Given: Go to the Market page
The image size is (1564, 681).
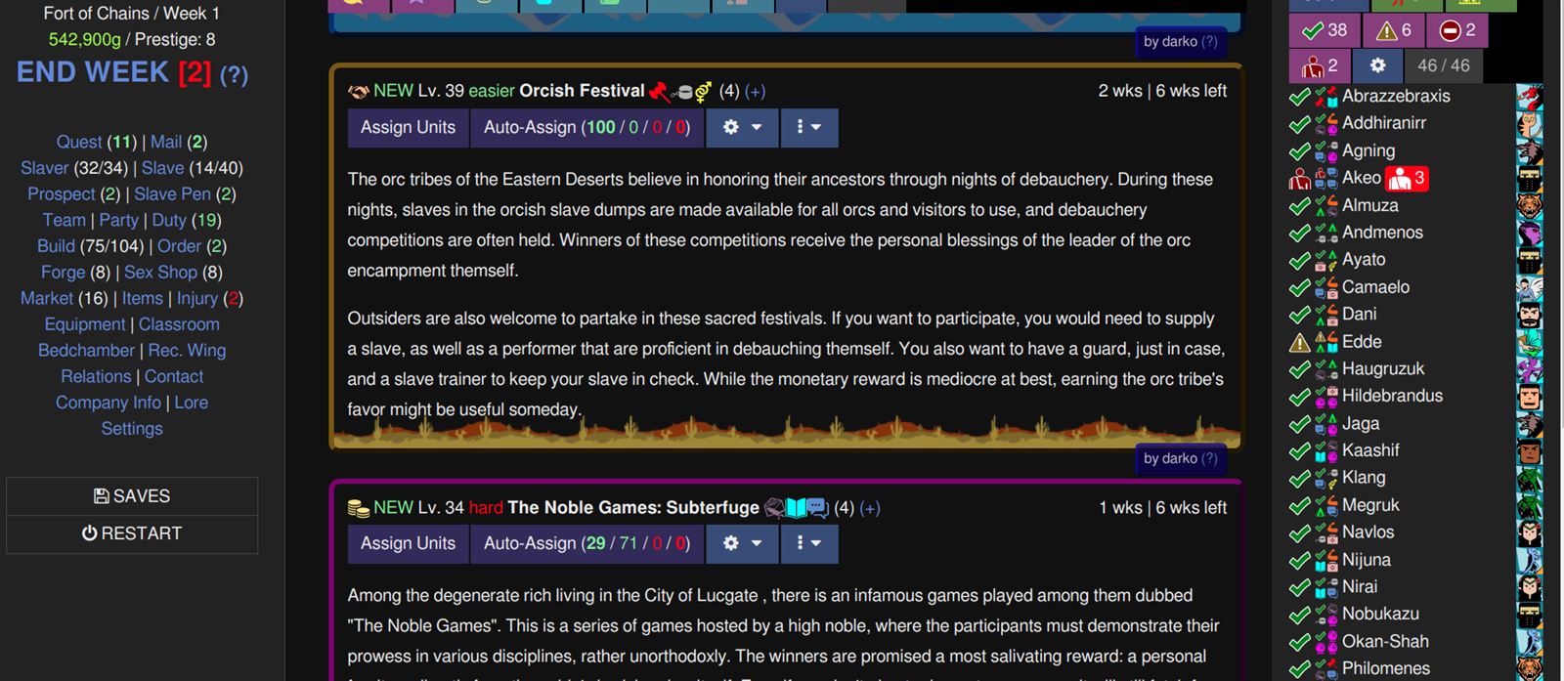Looking at the screenshot, I should (x=47, y=298).
